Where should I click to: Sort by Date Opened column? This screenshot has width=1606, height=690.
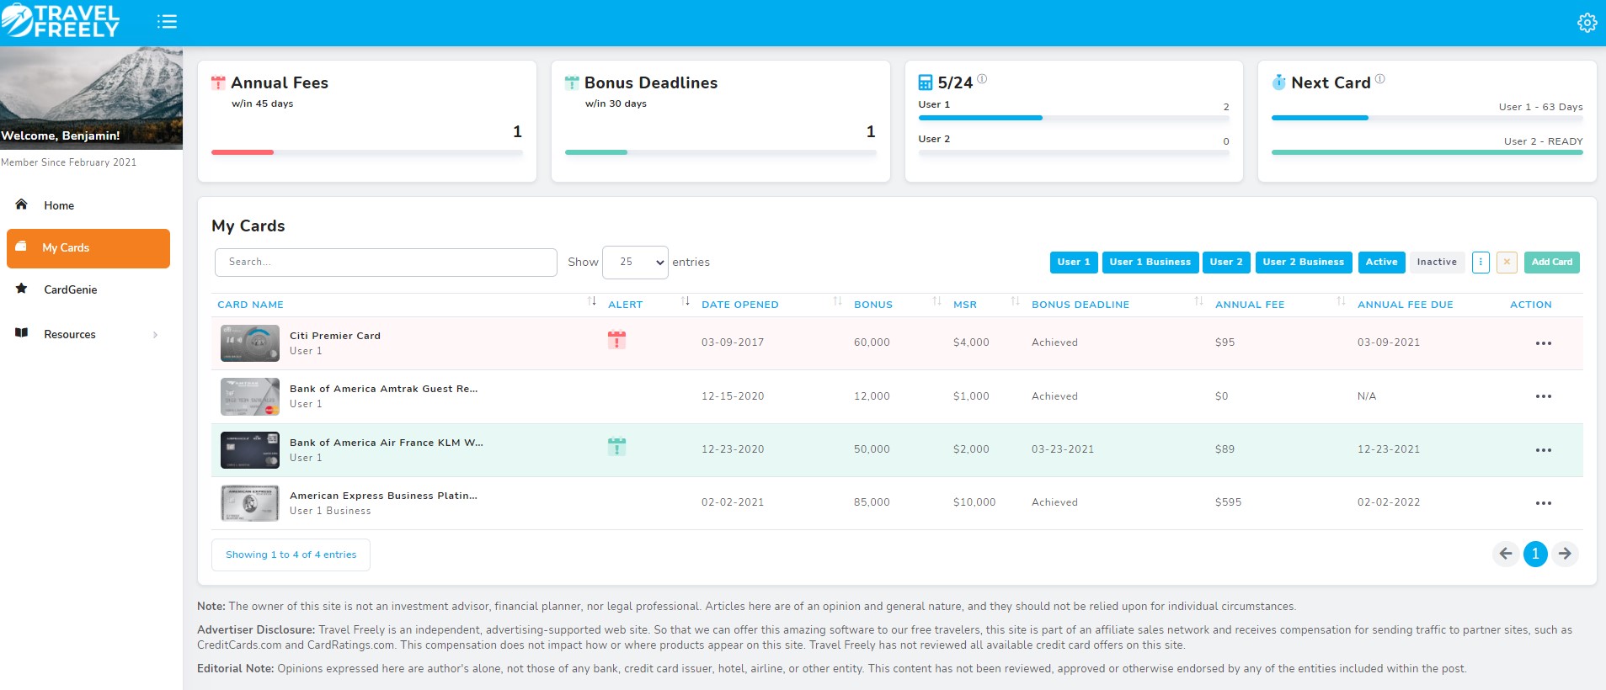click(x=837, y=302)
